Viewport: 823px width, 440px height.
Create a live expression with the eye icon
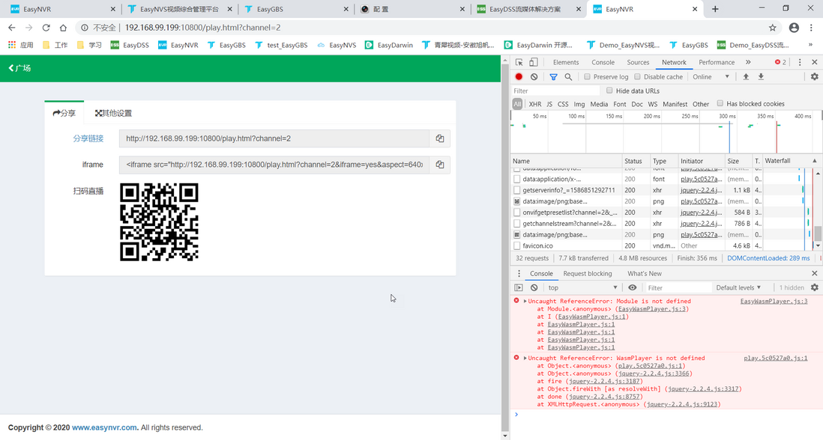tap(633, 287)
